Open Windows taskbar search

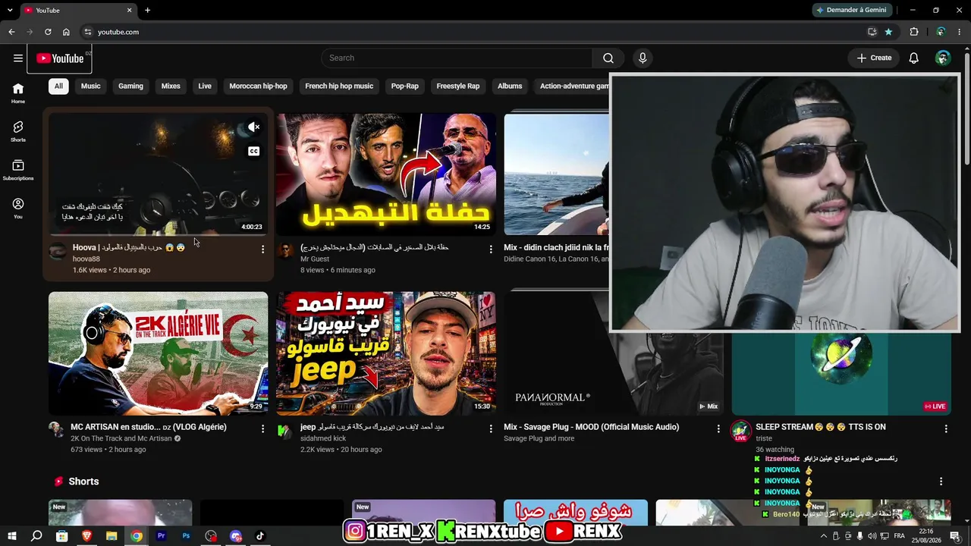(x=36, y=536)
